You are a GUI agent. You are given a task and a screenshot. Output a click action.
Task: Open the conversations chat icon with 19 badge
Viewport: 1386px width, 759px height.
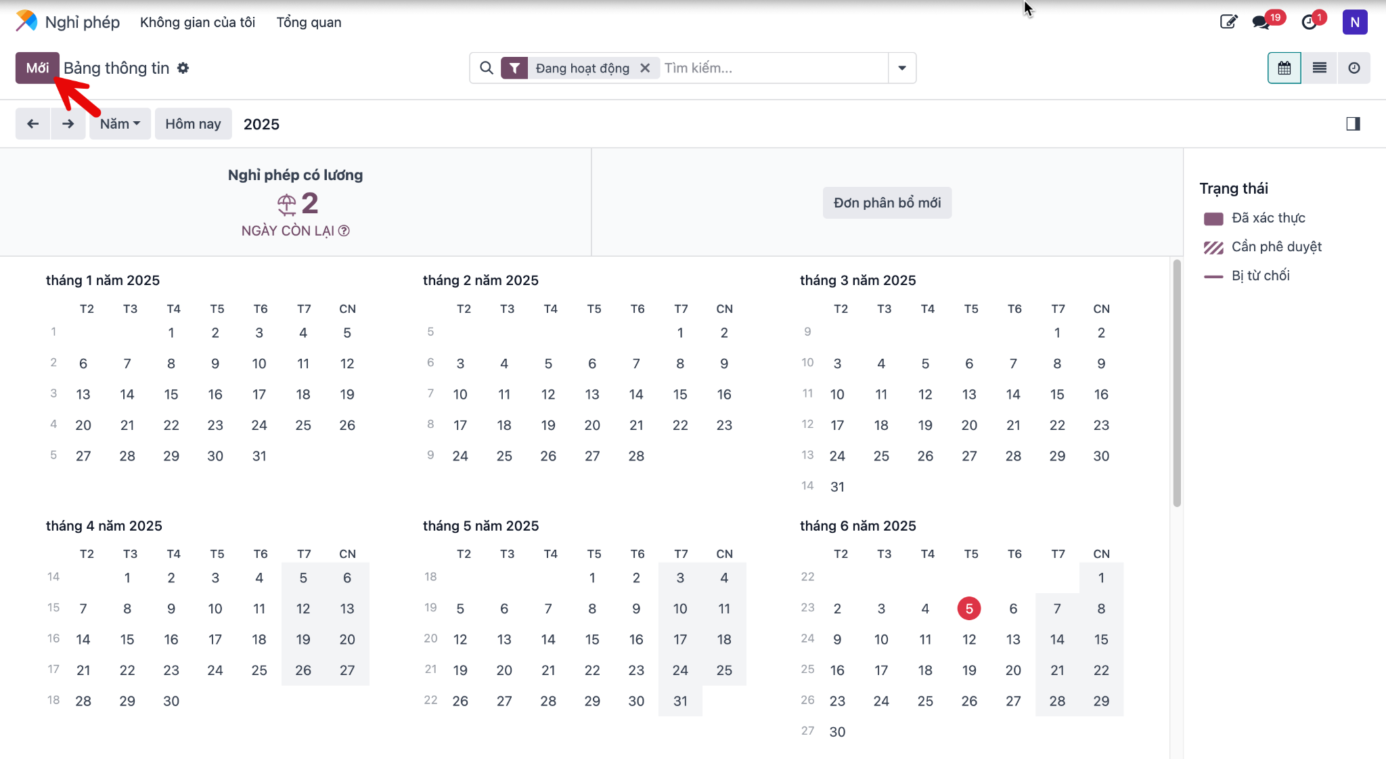[1261, 22]
